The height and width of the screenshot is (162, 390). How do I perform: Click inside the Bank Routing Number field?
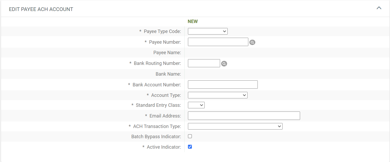click(204, 63)
